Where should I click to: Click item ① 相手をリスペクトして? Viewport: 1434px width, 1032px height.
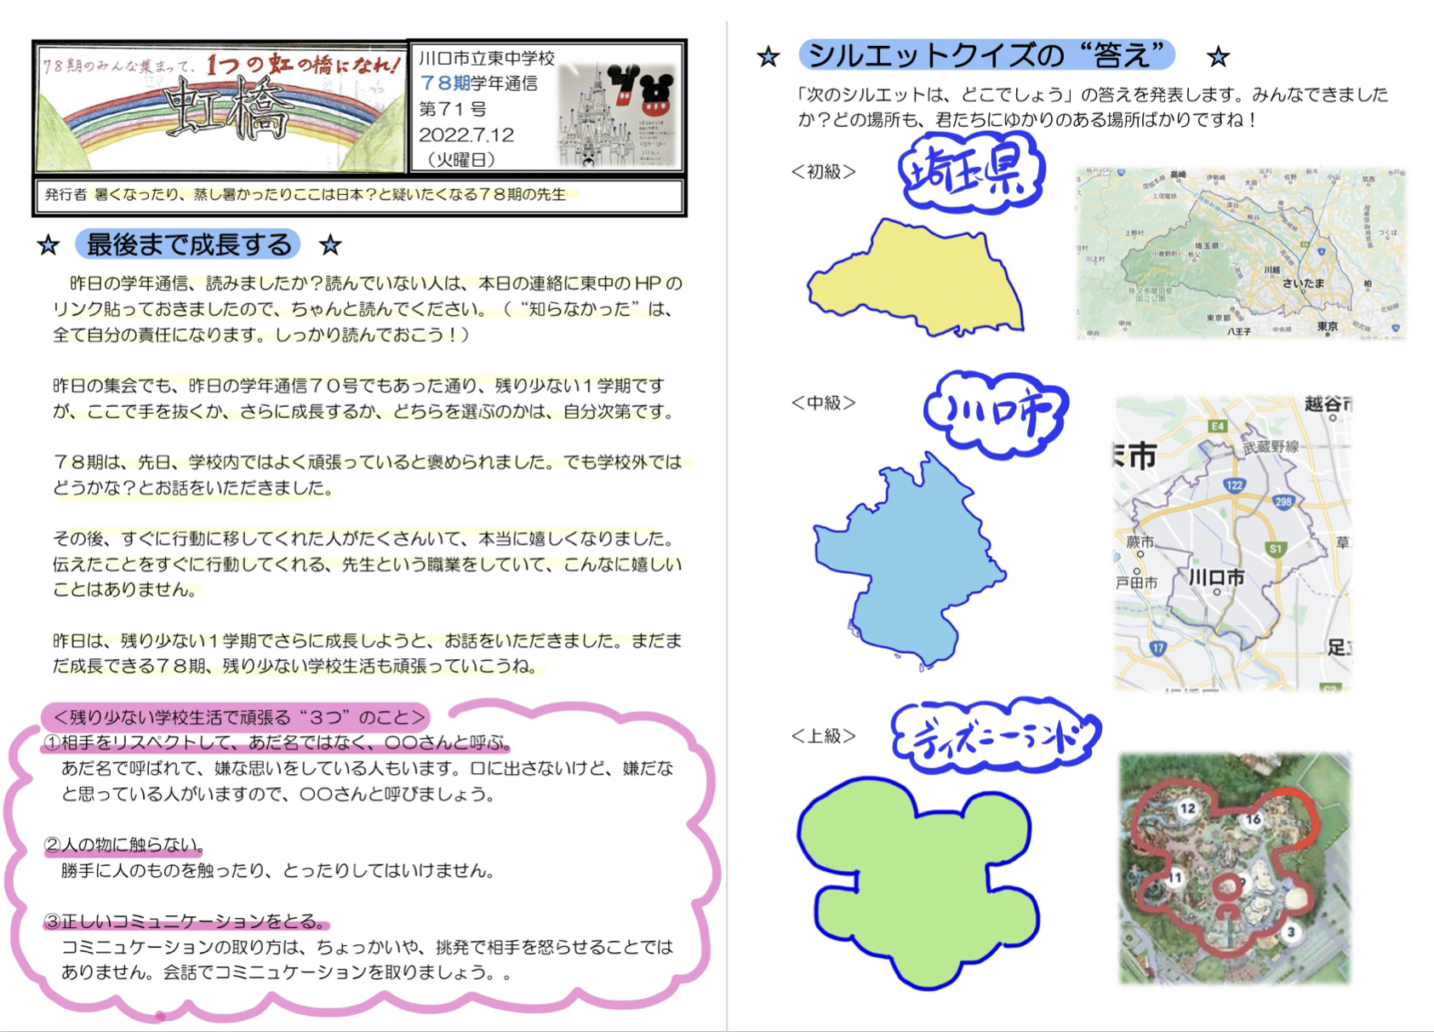277,742
